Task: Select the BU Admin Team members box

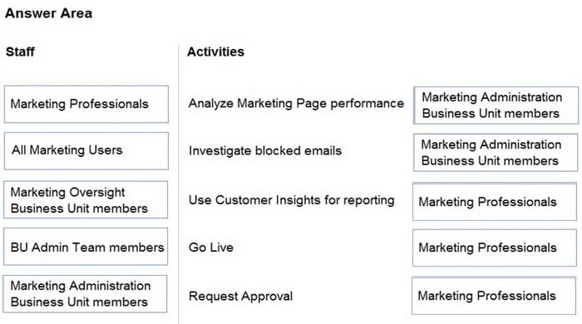Action: click(x=86, y=247)
